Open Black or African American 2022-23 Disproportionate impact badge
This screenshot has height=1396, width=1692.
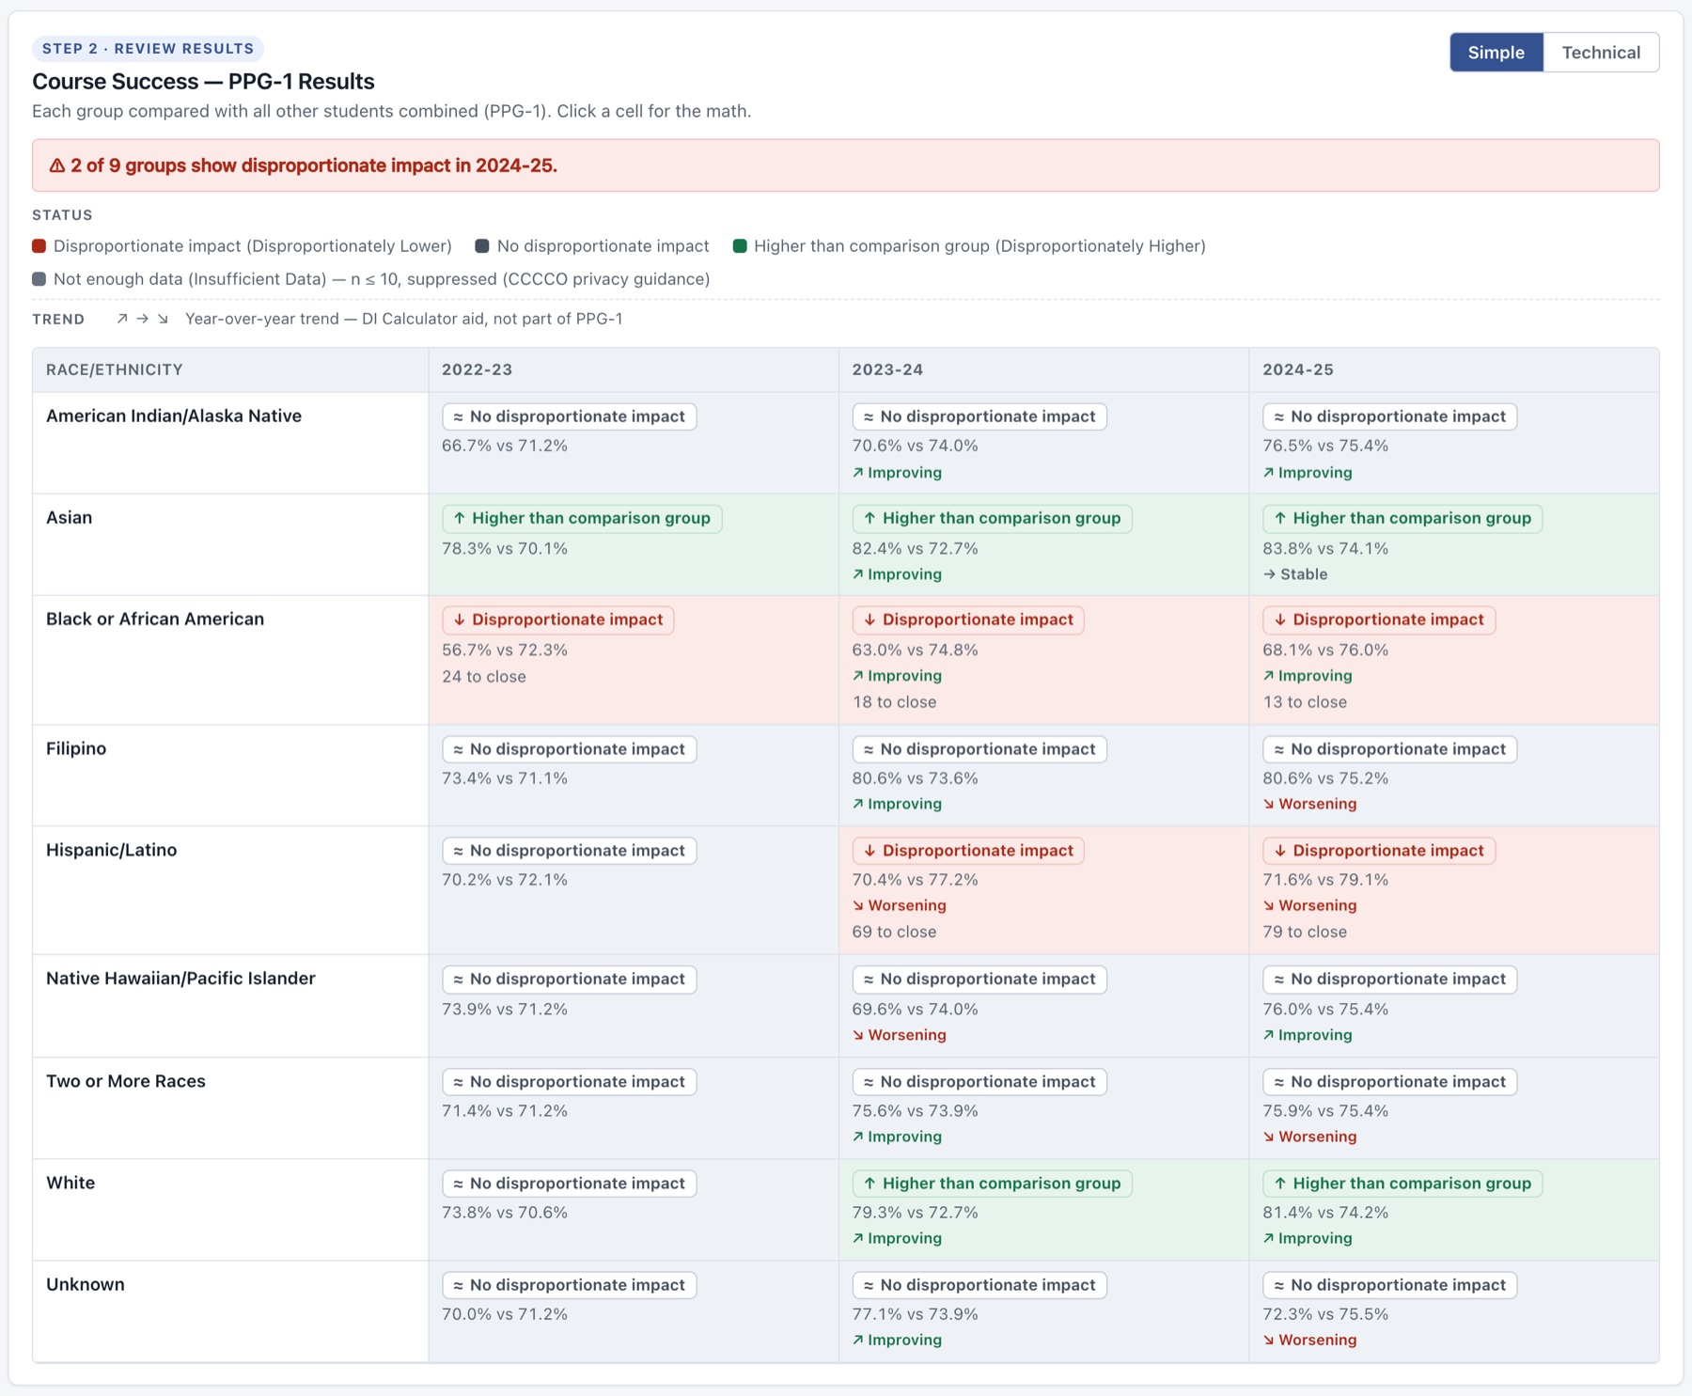pyautogui.click(x=558, y=620)
